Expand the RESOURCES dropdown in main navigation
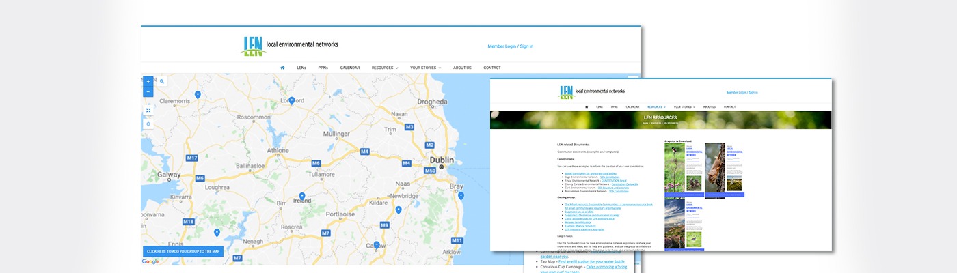This screenshot has width=957, height=273. click(385, 68)
